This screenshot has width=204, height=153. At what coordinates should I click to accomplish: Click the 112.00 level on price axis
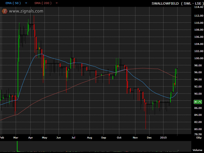198,16
